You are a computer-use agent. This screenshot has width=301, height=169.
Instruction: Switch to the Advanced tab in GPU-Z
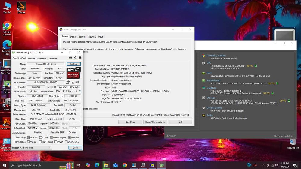pos(42,59)
